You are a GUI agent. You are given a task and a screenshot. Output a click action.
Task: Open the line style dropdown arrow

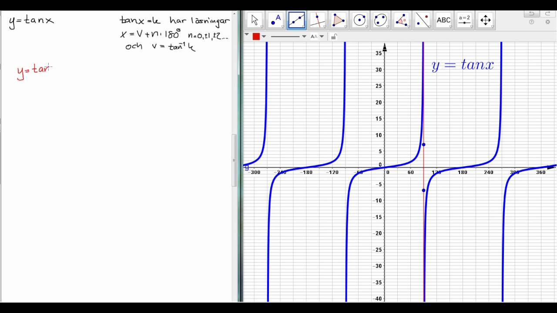click(304, 37)
